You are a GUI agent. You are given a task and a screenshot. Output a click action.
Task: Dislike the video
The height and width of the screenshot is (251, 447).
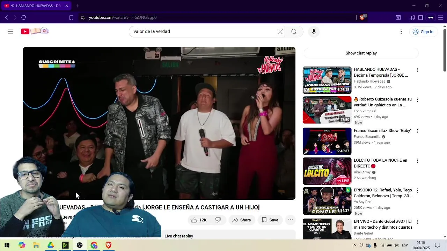[x=218, y=220]
